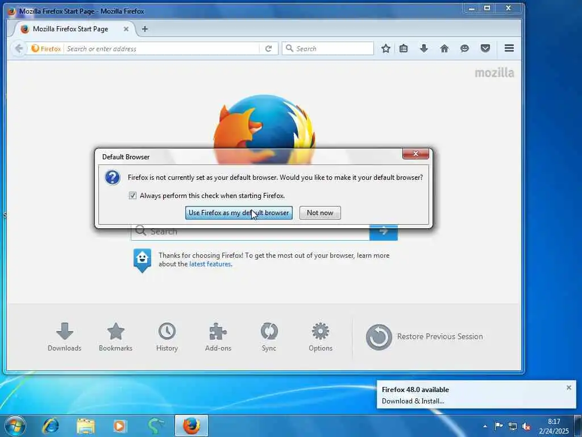Open Add-ons from the start page
This screenshot has width=582, height=437.
pyautogui.click(x=218, y=337)
